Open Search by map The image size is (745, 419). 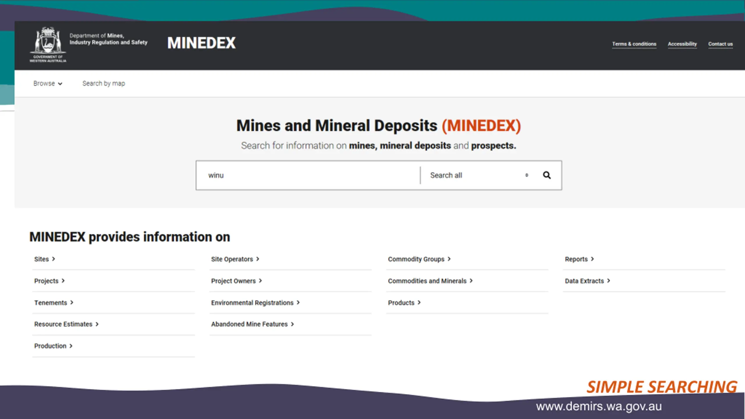(104, 84)
